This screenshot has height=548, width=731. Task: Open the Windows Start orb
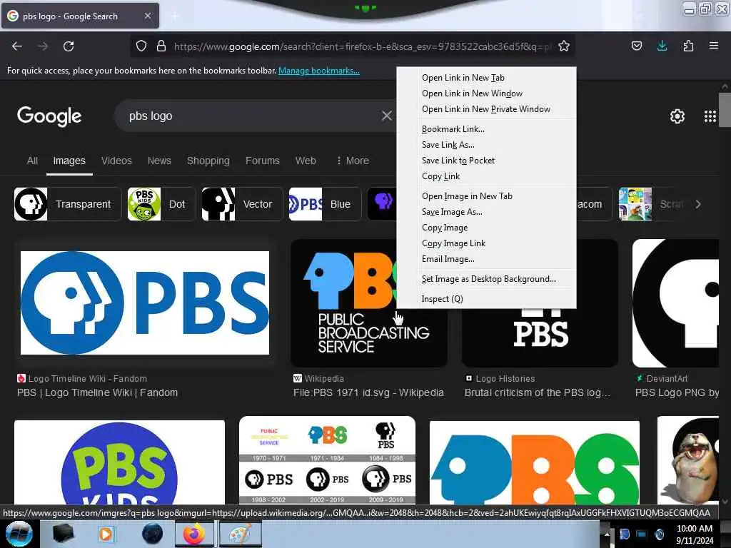[19, 534]
